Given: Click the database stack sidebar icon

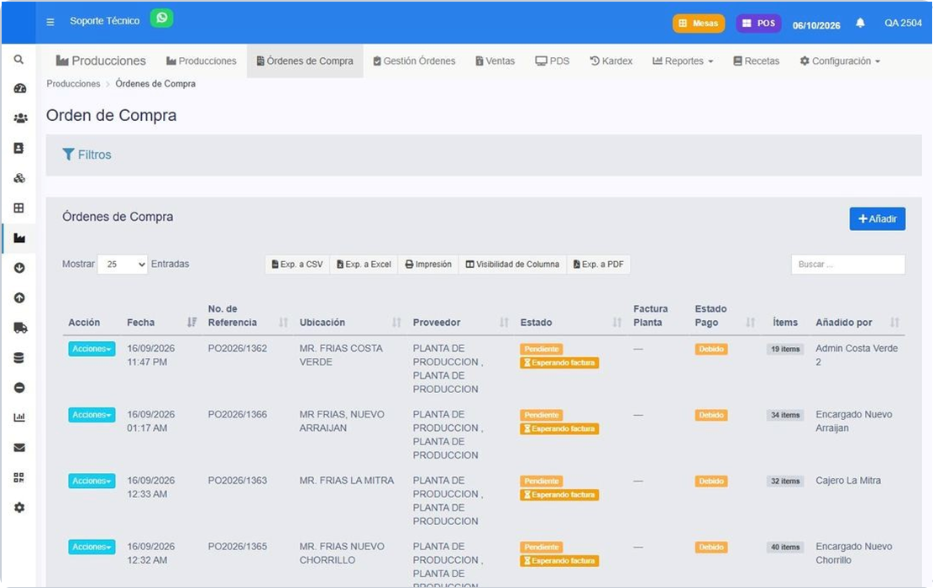Looking at the screenshot, I should pyautogui.click(x=19, y=358).
